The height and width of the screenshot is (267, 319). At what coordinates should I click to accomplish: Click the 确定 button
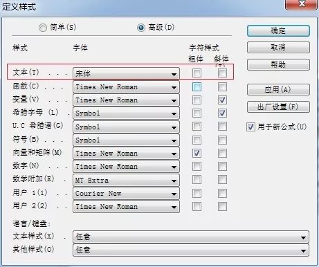click(x=278, y=30)
